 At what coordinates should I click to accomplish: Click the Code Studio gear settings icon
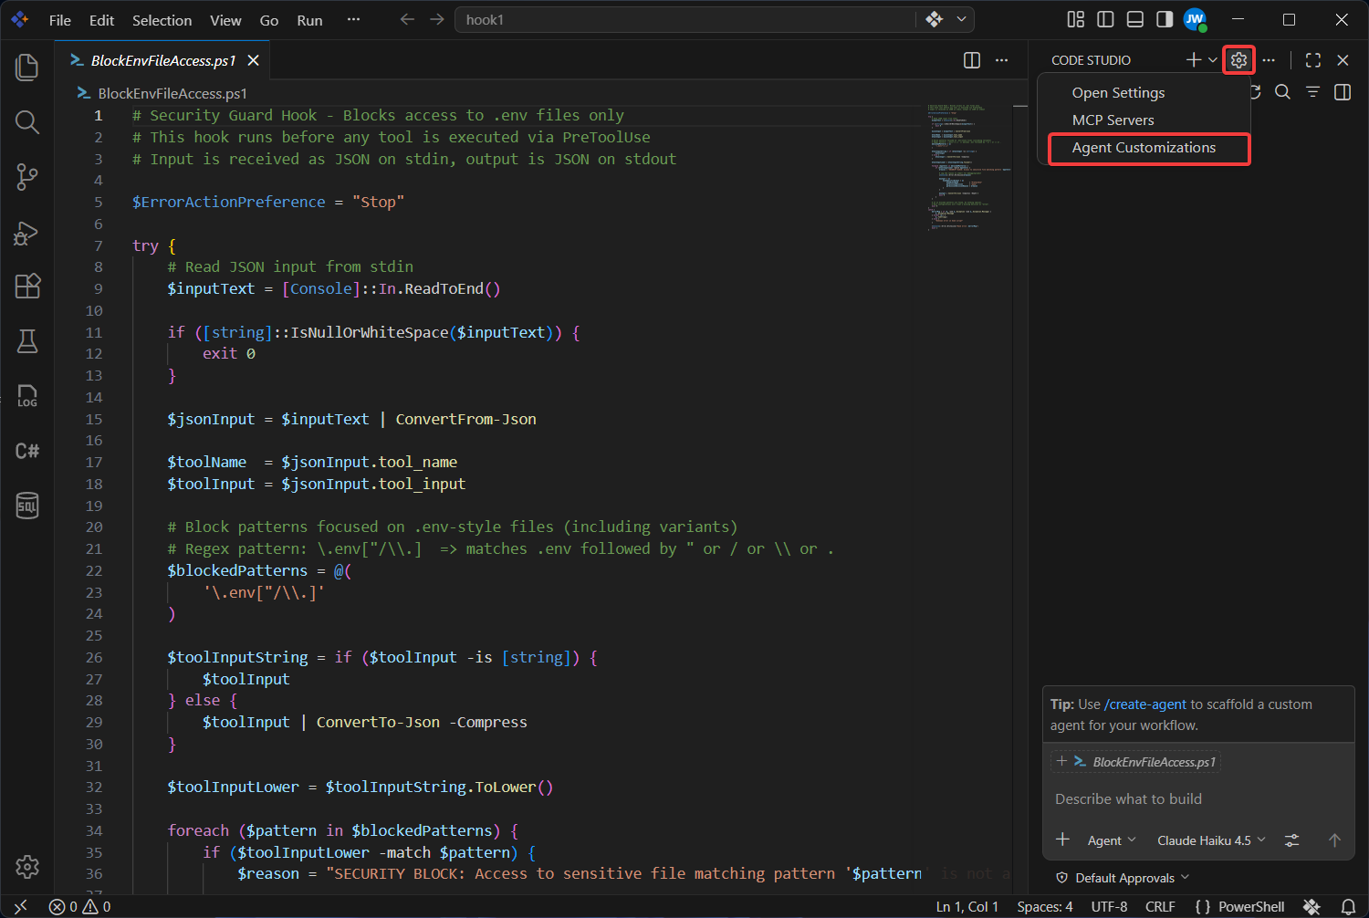(x=1238, y=60)
